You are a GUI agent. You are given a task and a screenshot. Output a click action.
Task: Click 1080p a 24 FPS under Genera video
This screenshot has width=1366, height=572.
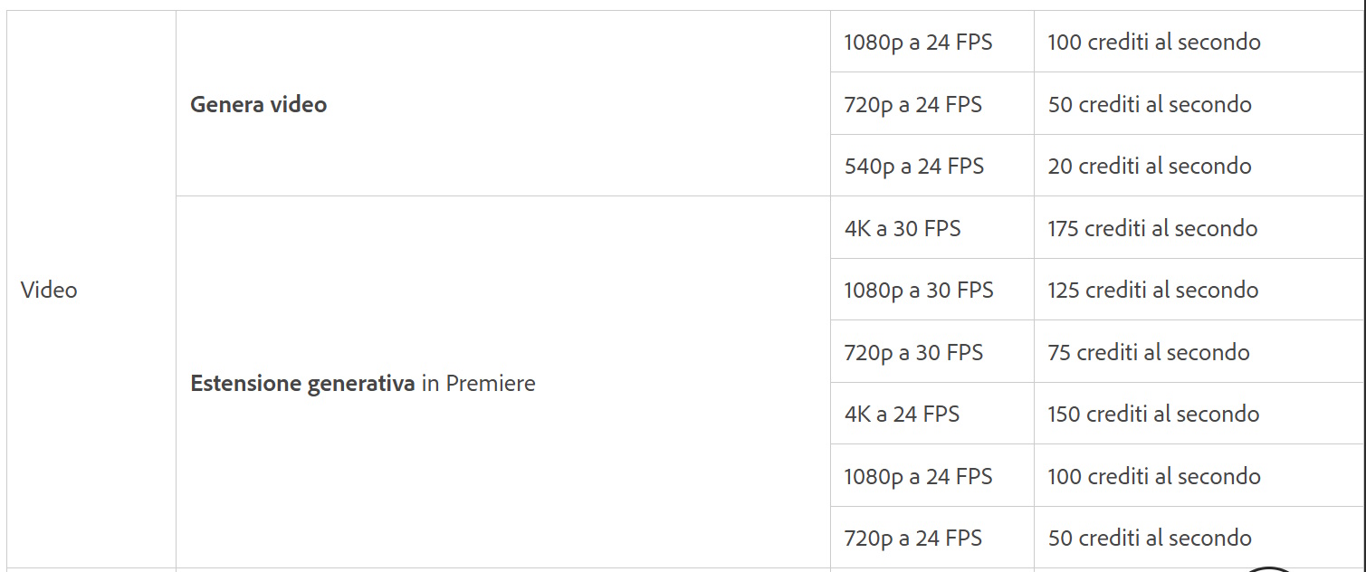pos(918,43)
